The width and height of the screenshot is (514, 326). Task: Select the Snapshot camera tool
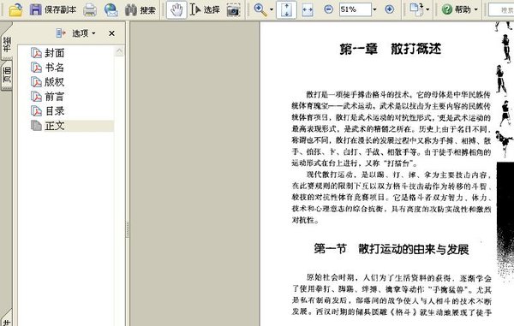(233, 10)
